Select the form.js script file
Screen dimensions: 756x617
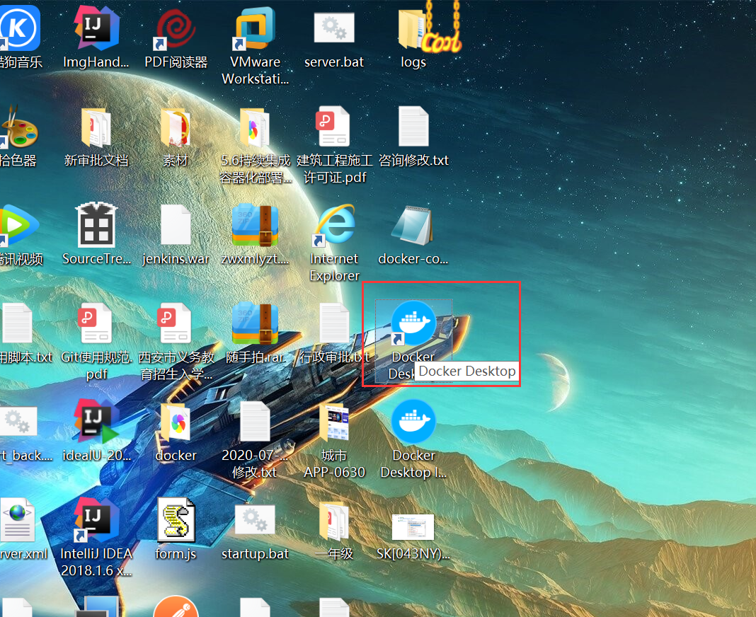click(176, 521)
